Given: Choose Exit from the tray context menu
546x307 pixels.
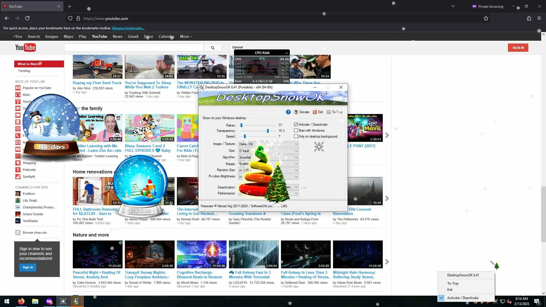Looking at the screenshot, I should click(450, 290).
